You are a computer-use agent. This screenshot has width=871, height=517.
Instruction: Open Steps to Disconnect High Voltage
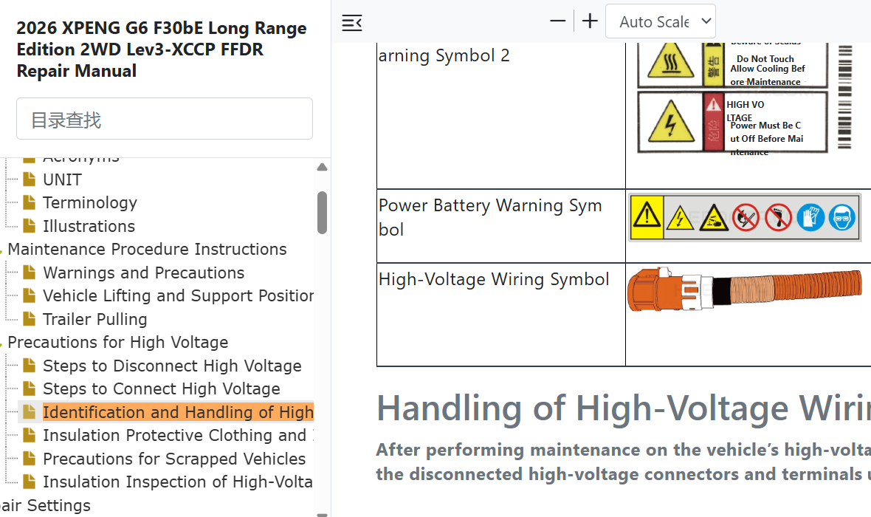coord(172,366)
